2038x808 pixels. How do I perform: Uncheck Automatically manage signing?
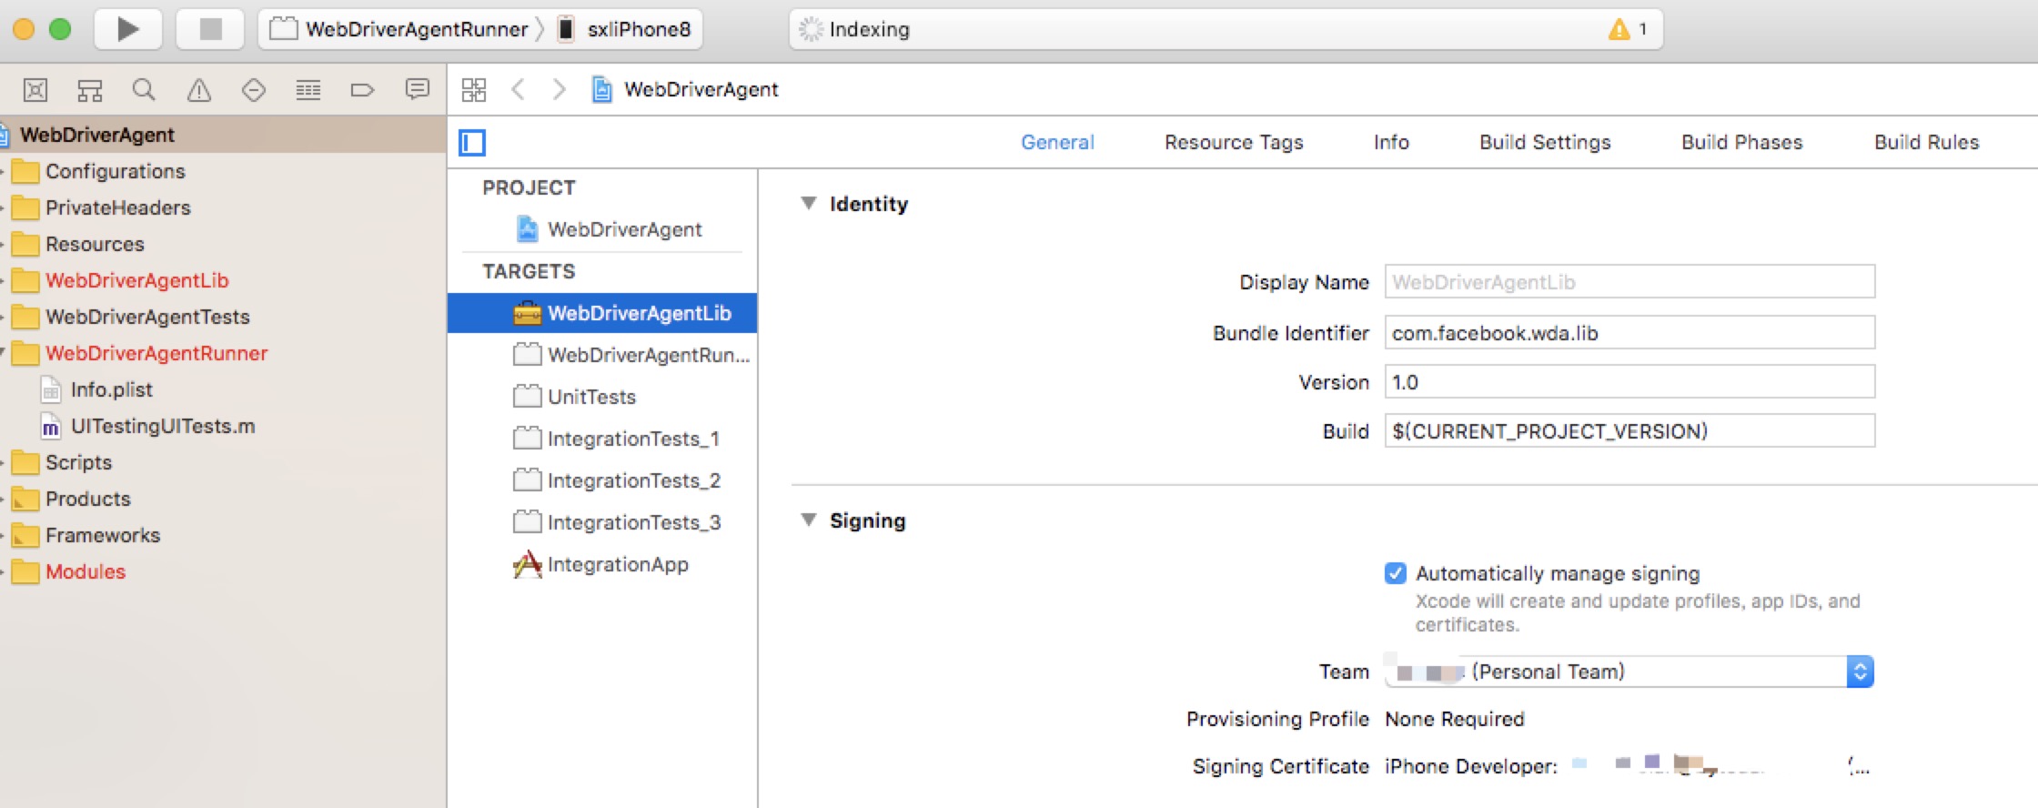[x=1395, y=573]
